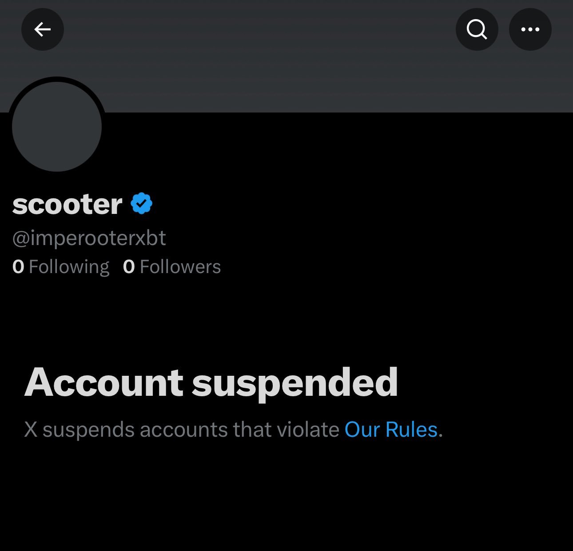Click the zero count beside Followers
The height and width of the screenshot is (551, 573).
click(x=129, y=267)
